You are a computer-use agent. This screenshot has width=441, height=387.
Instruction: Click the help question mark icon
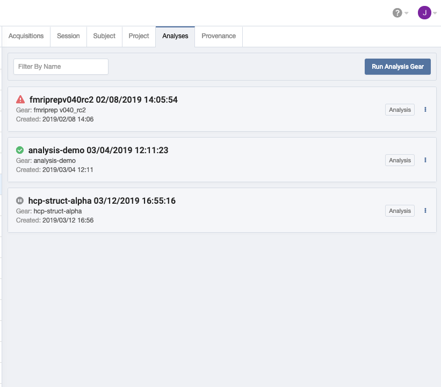point(397,13)
